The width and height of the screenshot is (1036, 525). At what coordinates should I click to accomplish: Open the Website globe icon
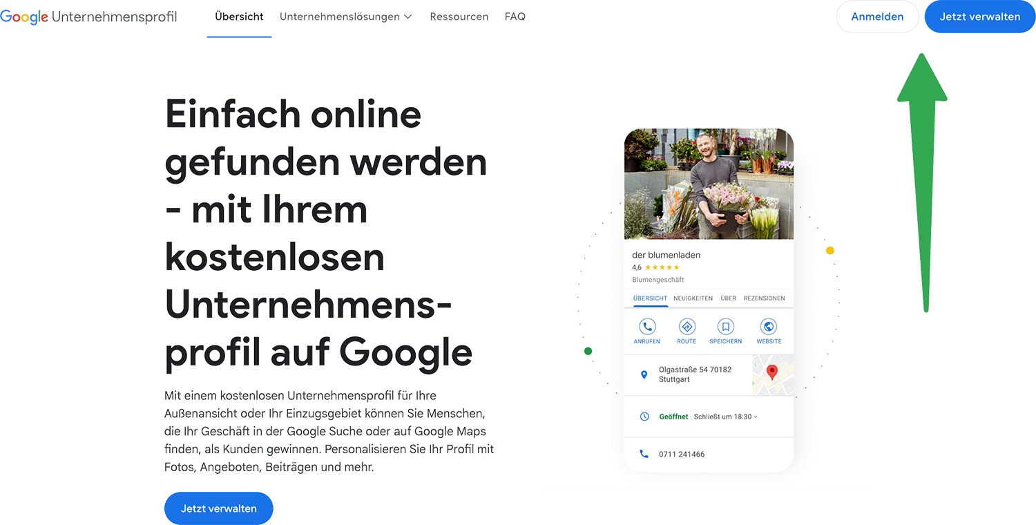tap(768, 327)
